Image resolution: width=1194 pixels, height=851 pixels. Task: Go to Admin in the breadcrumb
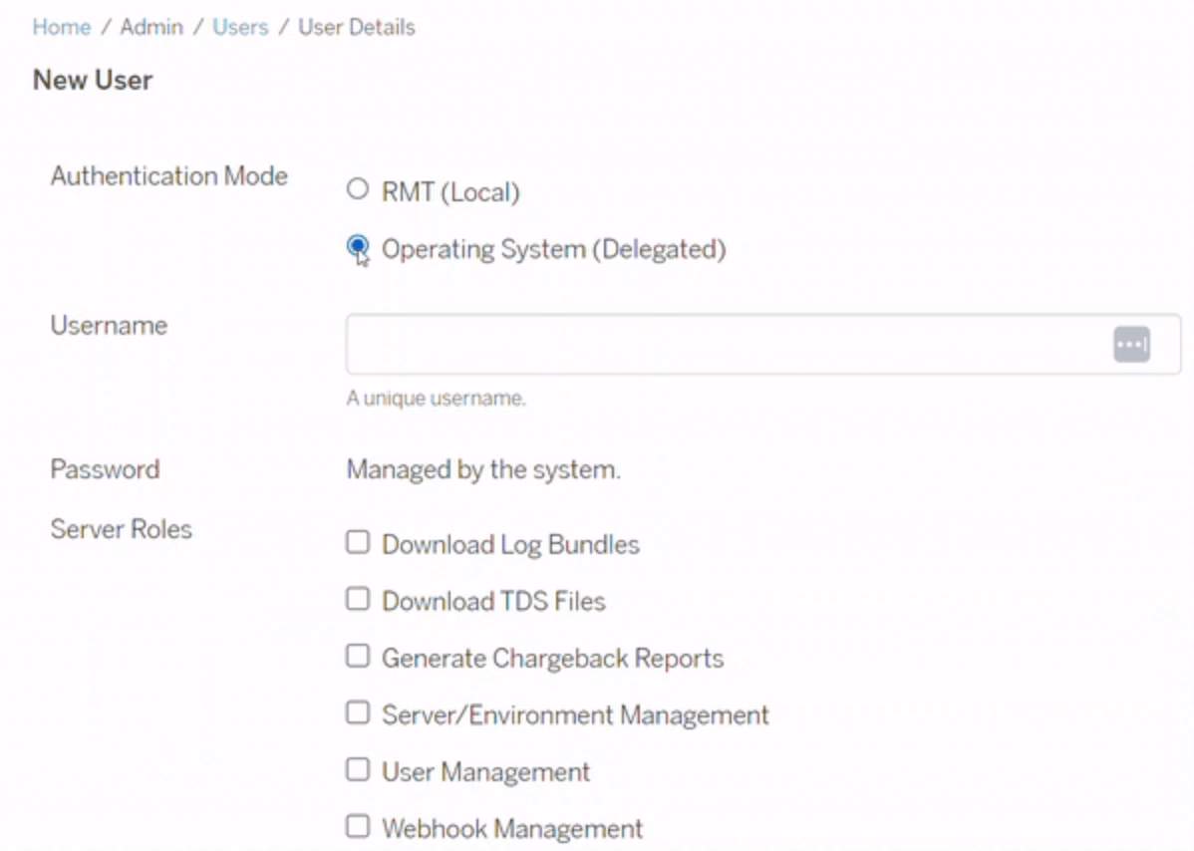pos(151,27)
